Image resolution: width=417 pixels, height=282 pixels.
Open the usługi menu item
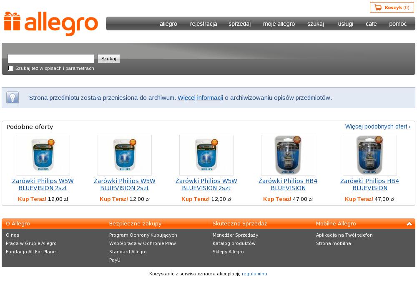click(x=345, y=24)
